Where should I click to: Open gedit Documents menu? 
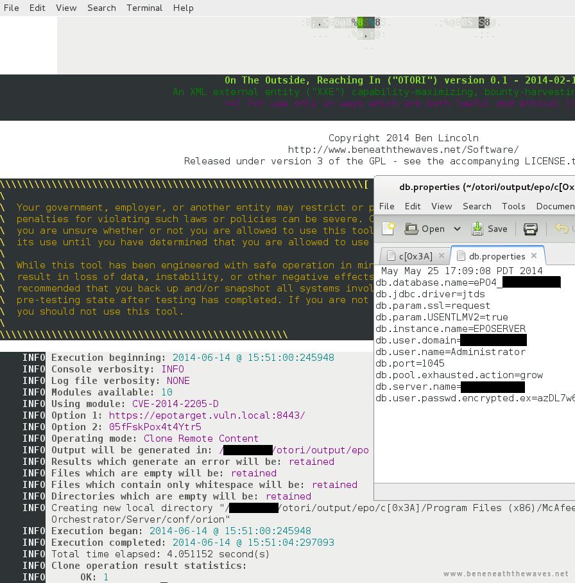[x=555, y=206]
